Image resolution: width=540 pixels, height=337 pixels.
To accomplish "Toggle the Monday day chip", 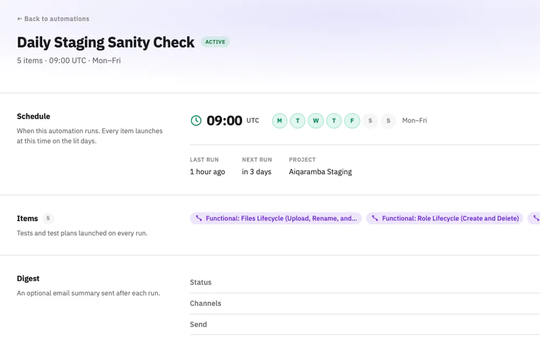I will (x=280, y=121).
